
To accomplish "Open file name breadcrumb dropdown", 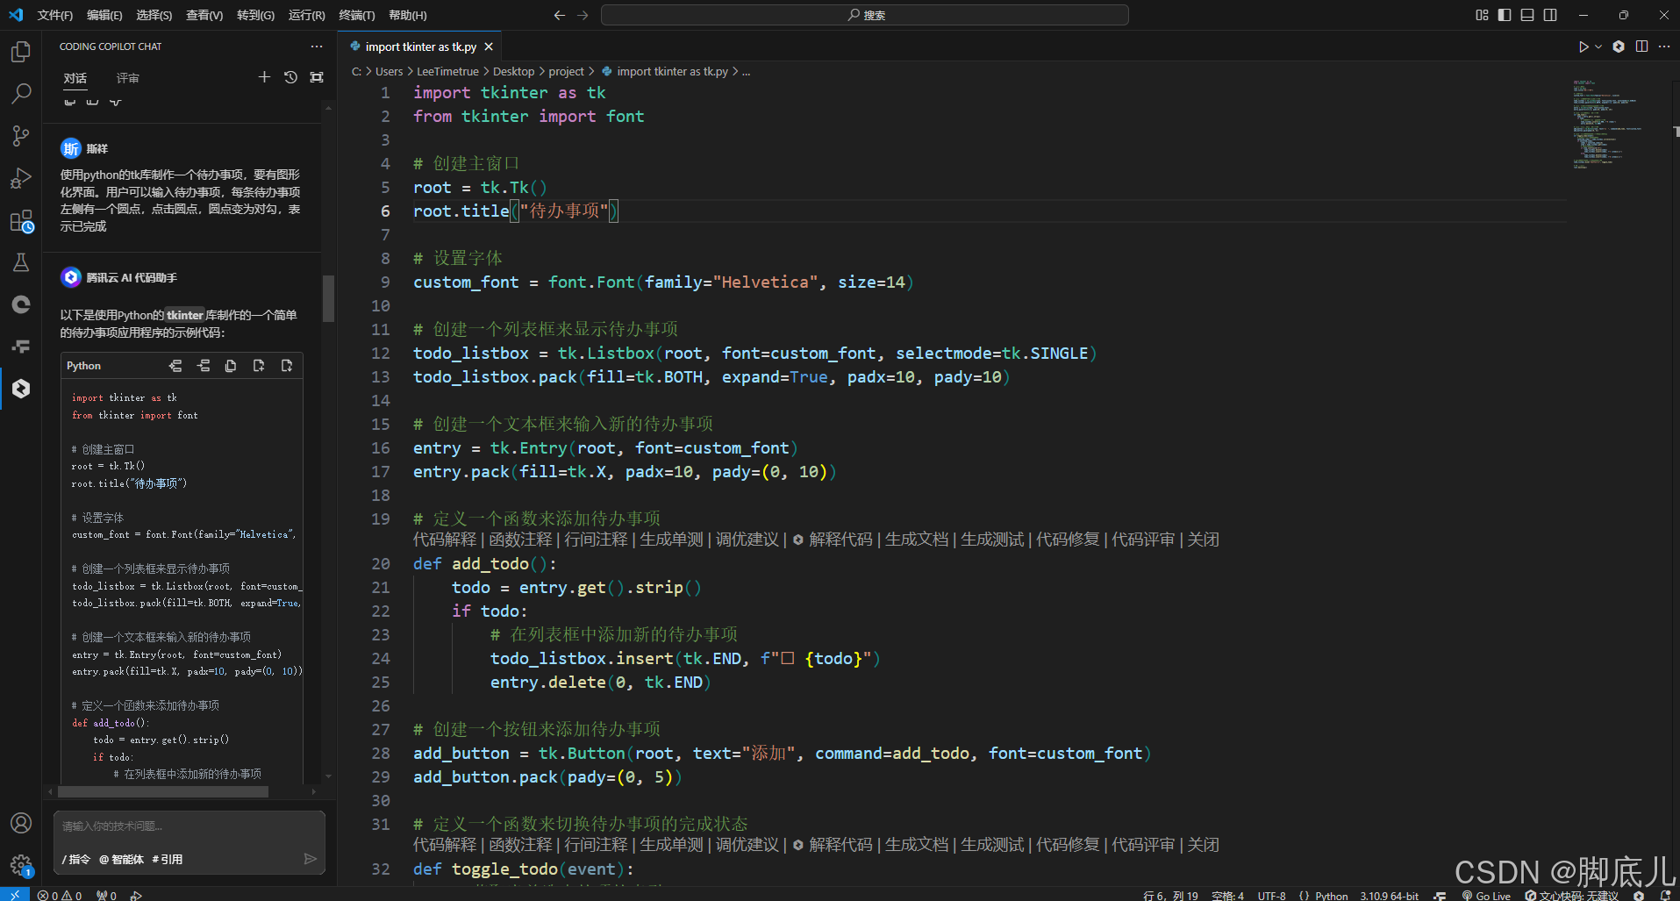I will point(664,72).
